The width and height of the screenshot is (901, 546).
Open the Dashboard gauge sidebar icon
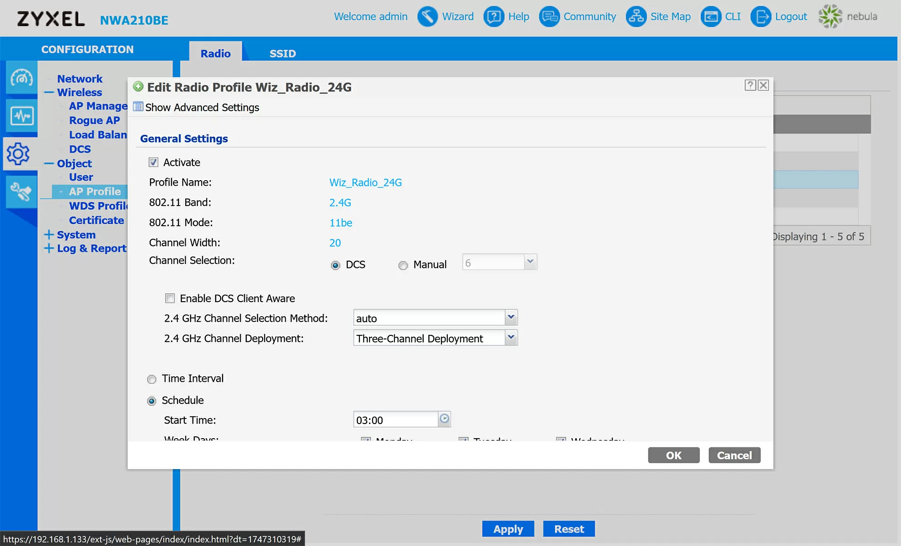click(x=21, y=78)
